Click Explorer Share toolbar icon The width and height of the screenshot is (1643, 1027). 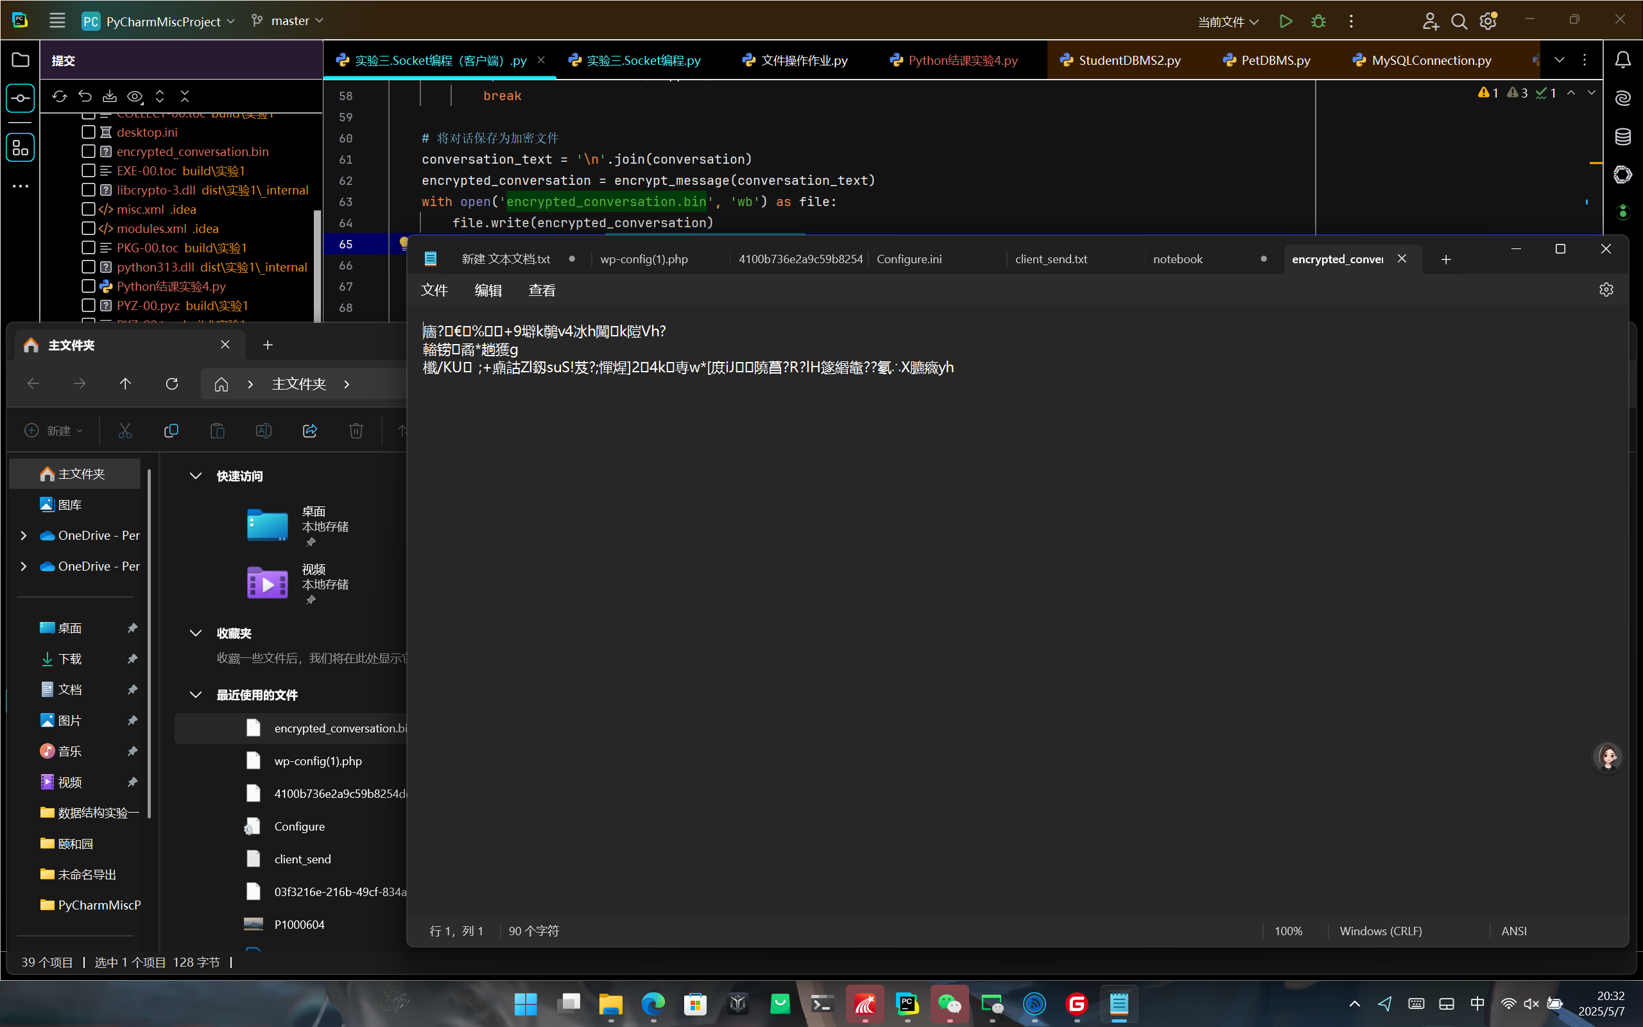point(309,431)
